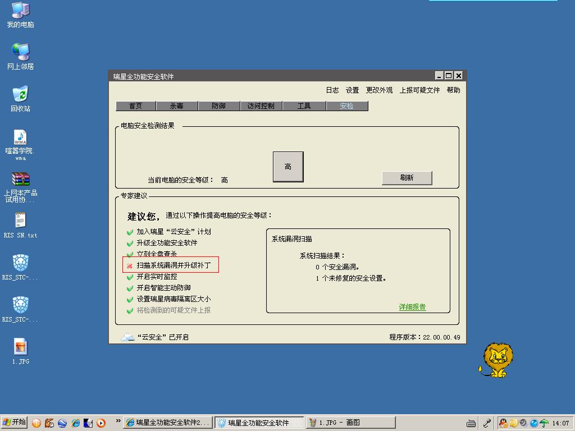This screenshot has width=575, height=431.
Task: Click the large 高 security level button
Action: (x=288, y=167)
